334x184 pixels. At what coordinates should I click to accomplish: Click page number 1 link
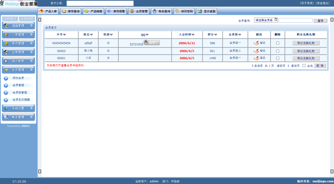288,66
